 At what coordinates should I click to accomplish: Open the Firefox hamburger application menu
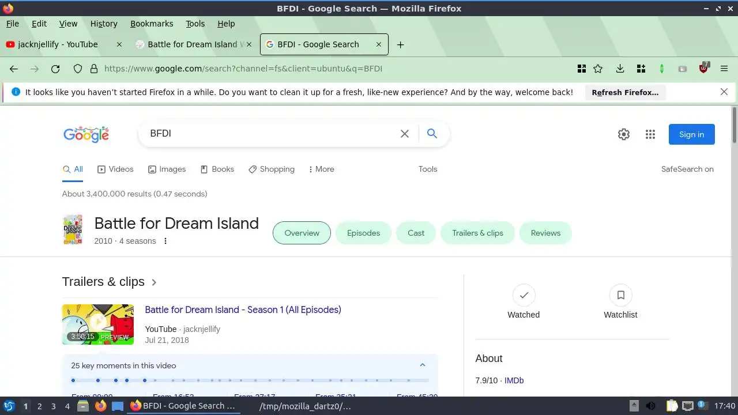(724, 69)
